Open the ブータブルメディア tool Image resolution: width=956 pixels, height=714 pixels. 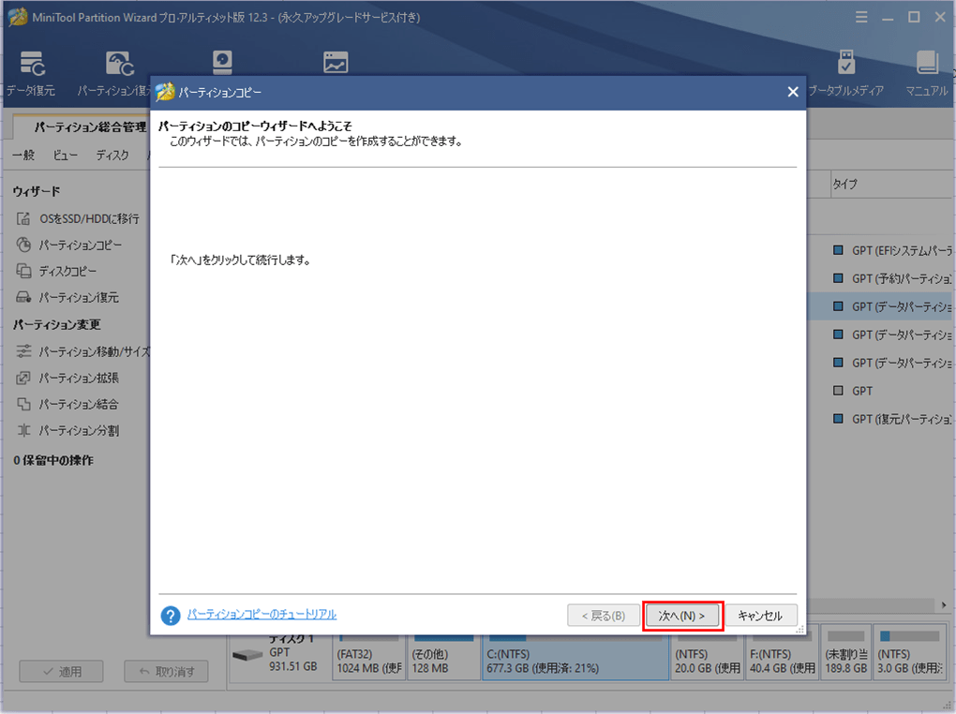tap(845, 74)
